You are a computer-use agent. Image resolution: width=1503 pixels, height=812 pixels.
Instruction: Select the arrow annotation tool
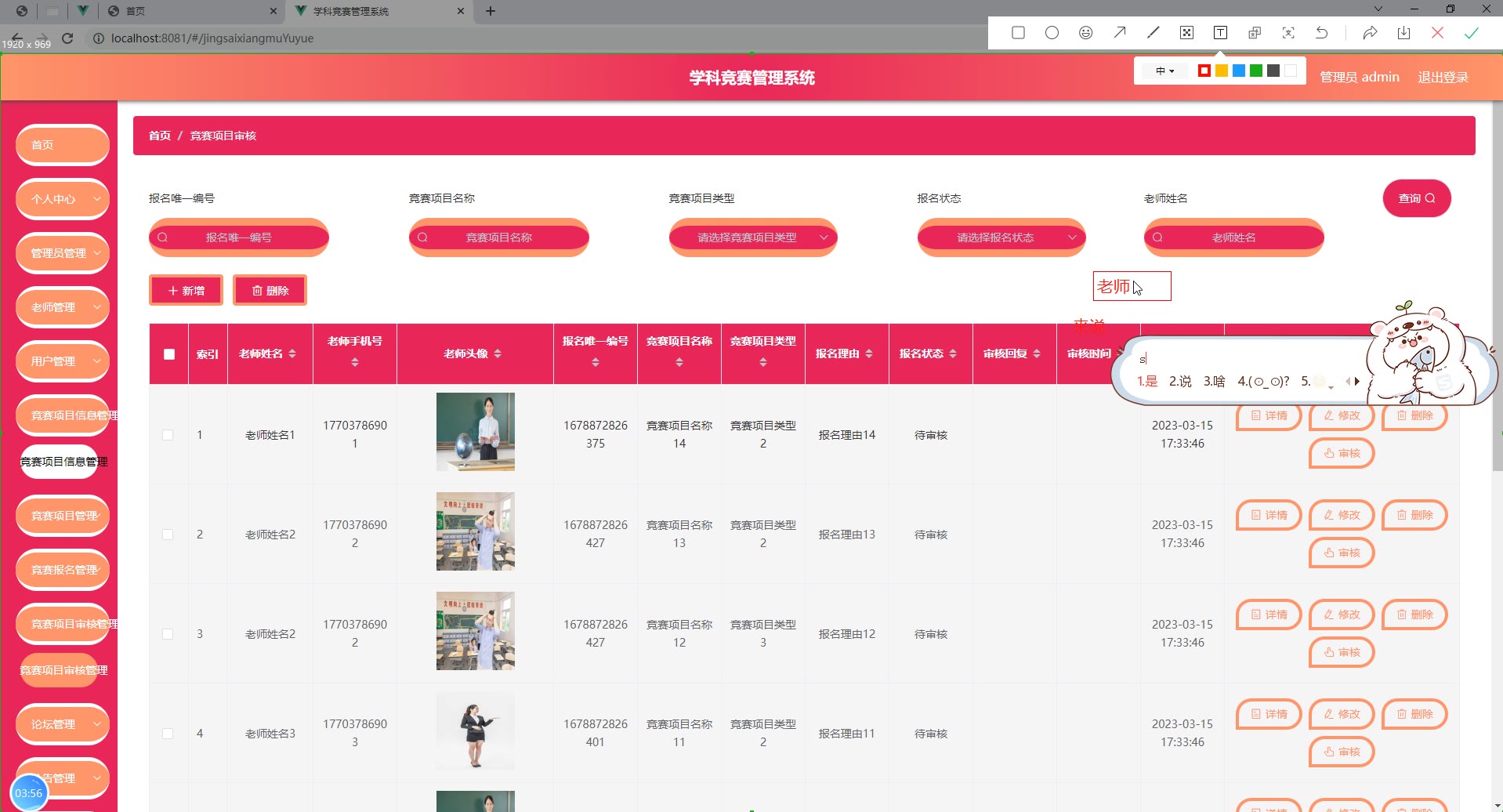[x=1120, y=33]
